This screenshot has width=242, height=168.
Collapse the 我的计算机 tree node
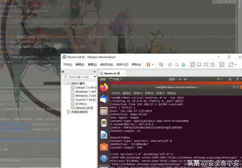(64, 84)
